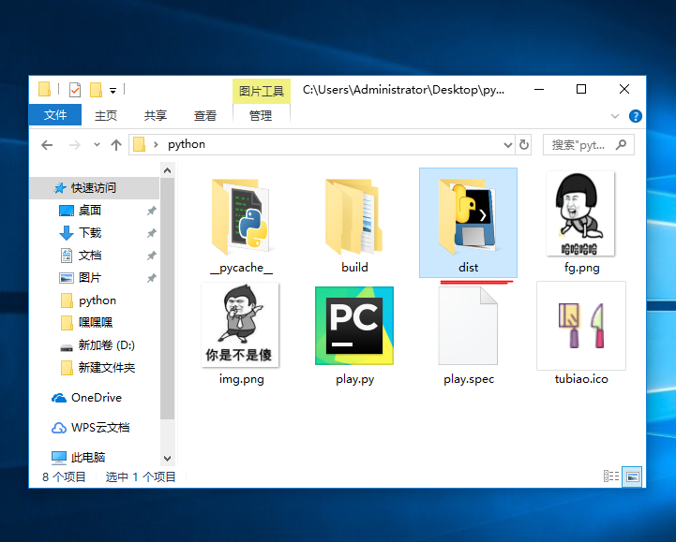Switch to the 主页 ribbon tab
The image size is (676, 542).
pos(106,115)
